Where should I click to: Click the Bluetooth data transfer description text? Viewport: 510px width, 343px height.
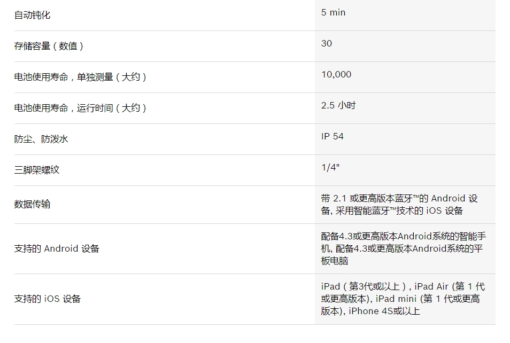[399, 205]
